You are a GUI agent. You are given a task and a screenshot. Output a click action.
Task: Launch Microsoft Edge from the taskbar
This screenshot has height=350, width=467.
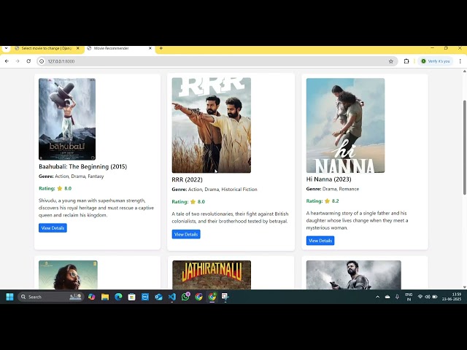(118, 297)
